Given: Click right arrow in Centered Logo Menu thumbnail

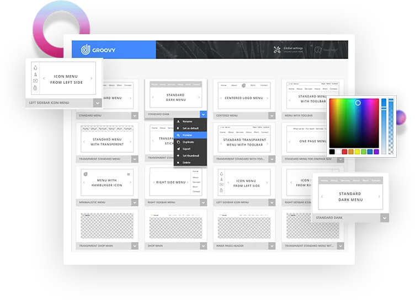Looking at the screenshot, I should pos(267,98).
